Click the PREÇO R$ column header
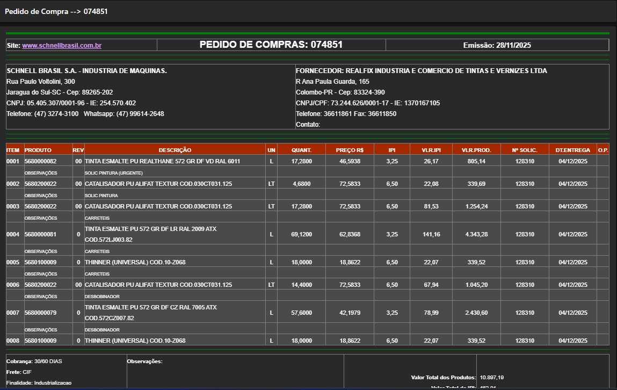The image size is (617, 390). click(x=350, y=150)
